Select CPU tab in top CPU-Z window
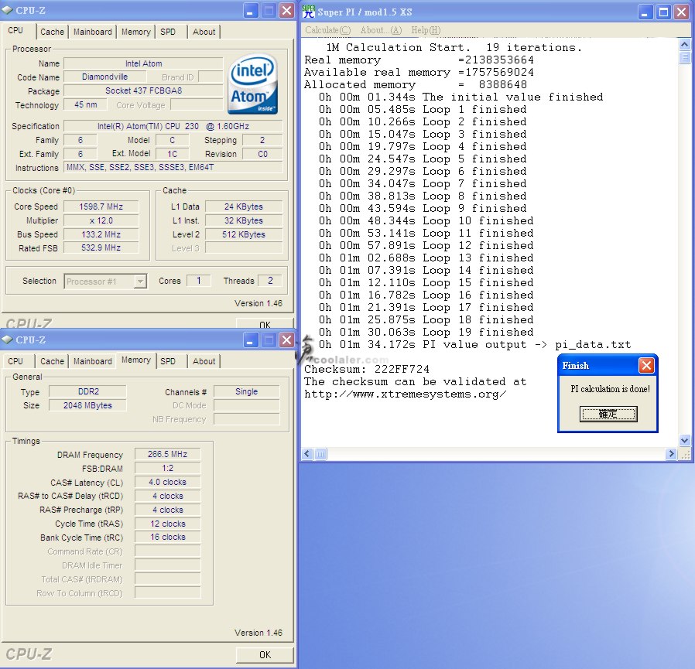Viewport: 695px width, 669px height. pos(15,31)
